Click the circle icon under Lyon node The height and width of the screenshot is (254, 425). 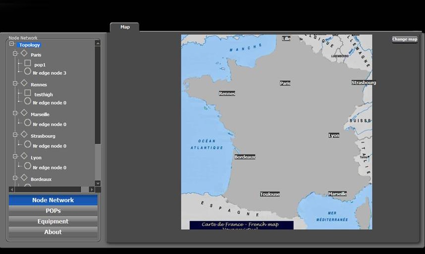point(27,166)
